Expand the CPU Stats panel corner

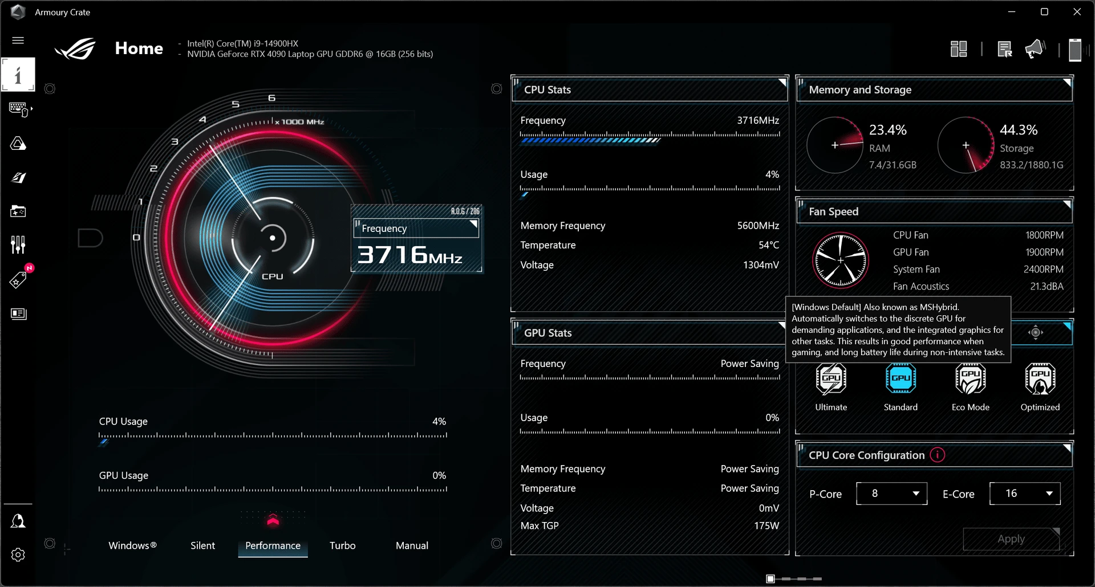[782, 83]
